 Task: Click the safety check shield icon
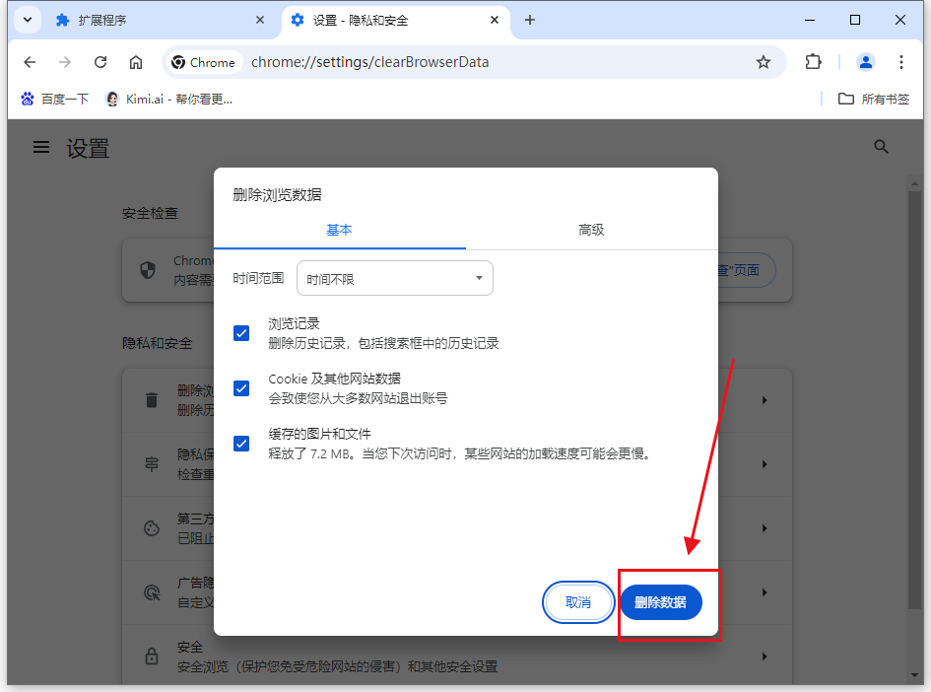click(x=148, y=270)
